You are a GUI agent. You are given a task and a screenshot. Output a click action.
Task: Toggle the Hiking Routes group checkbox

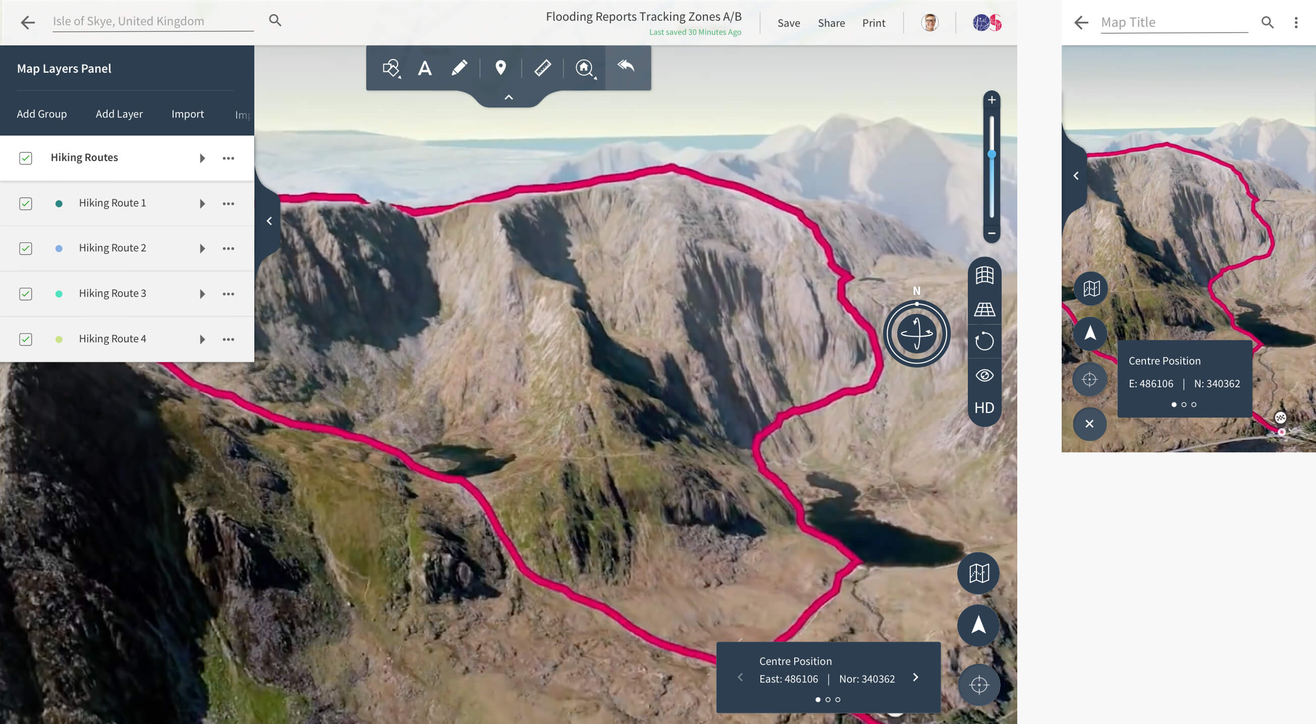click(x=26, y=158)
